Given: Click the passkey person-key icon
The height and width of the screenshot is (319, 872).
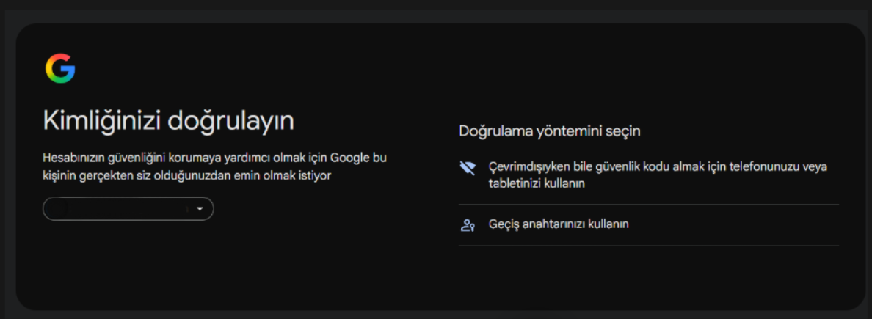Looking at the screenshot, I should click(467, 225).
